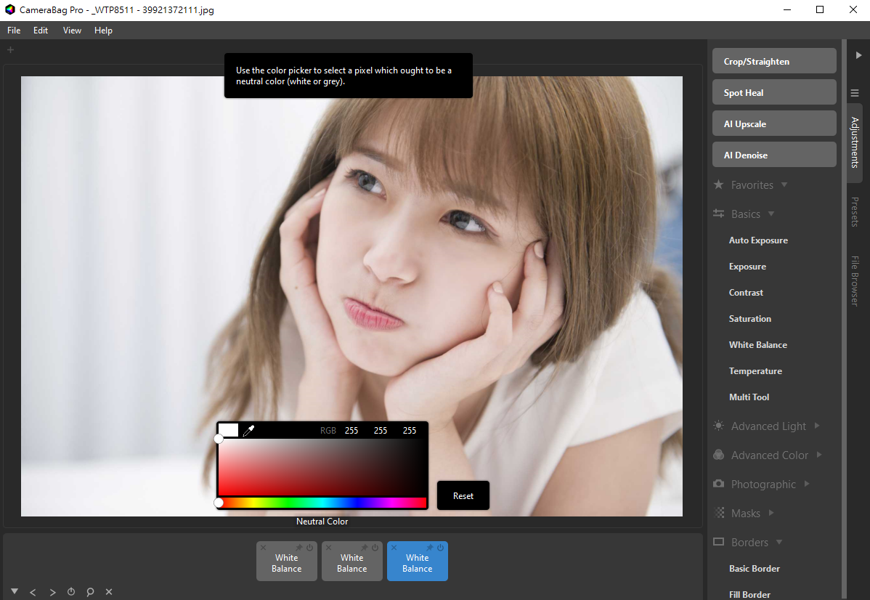Open the hamburger menu in side panel
Viewport: 870px width, 600px height.
(855, 93)
